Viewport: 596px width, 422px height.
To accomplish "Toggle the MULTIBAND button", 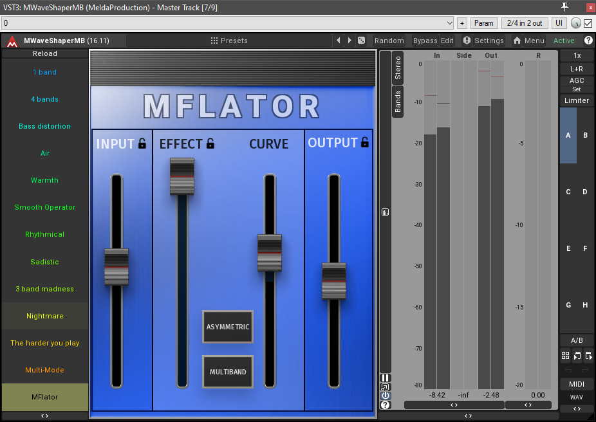I will coord(228,372).
